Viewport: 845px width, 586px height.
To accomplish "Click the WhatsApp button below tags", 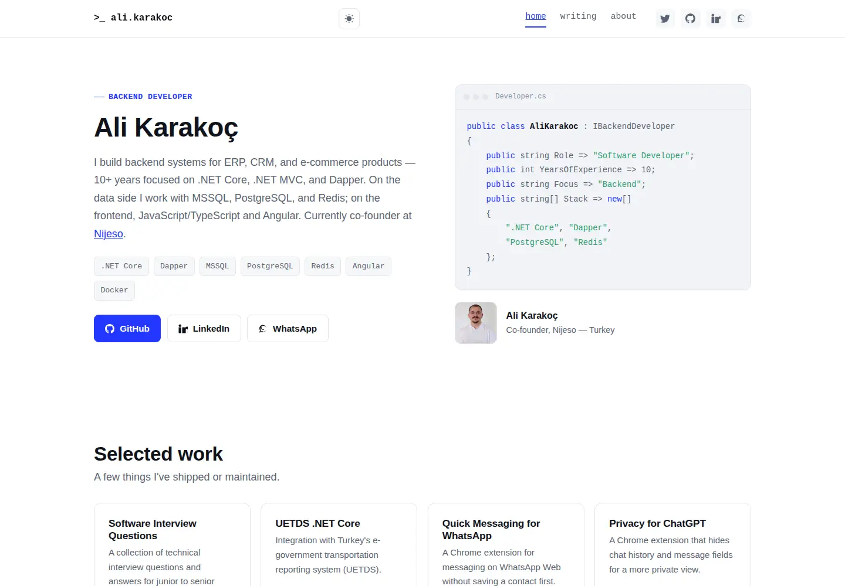I will pos(288,329).
